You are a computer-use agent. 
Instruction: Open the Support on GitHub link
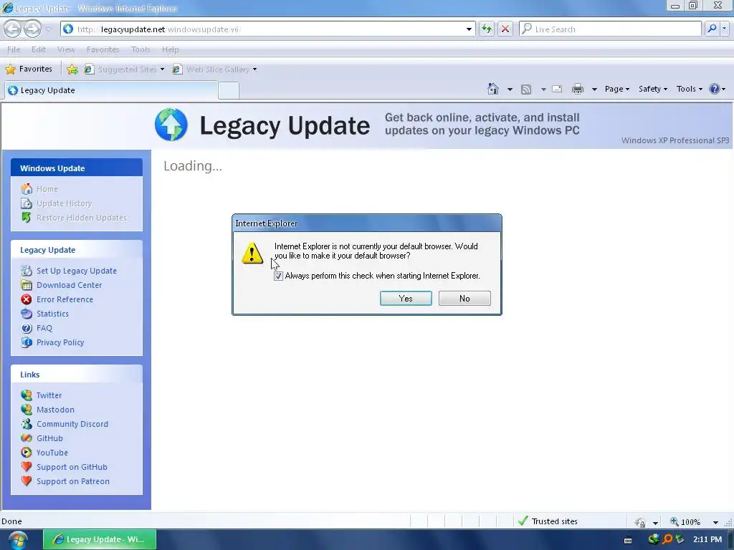[x=72, y=467]
